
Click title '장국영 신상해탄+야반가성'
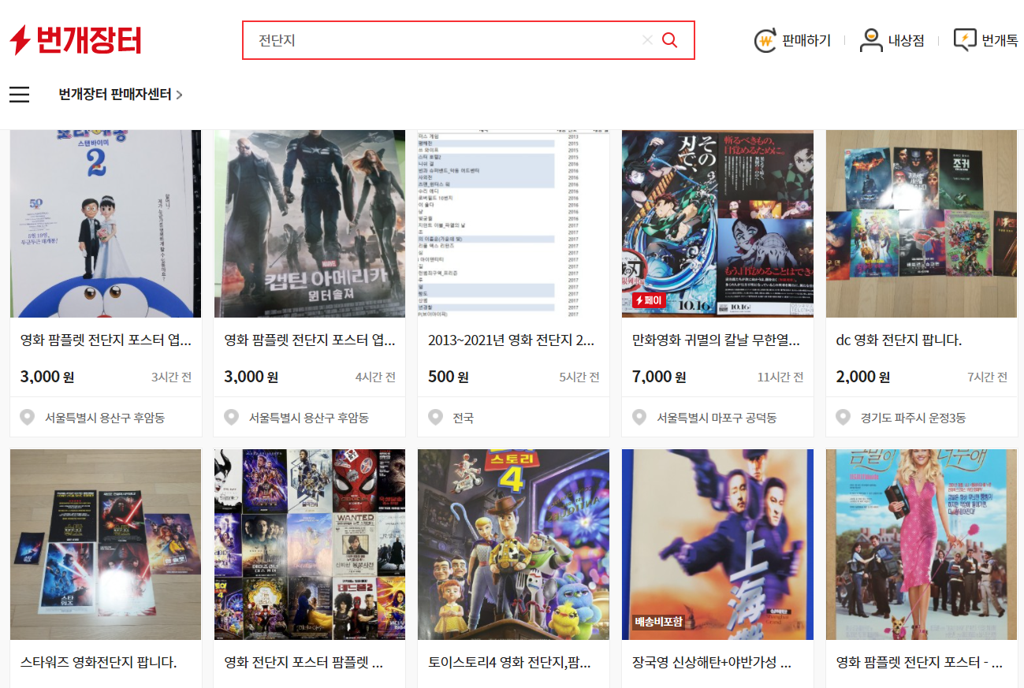[712, 662]
